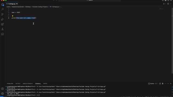The width and height of the screenshot is (173, 97).
Task: Show code actions via lightbulb icon
Action: 13,16
